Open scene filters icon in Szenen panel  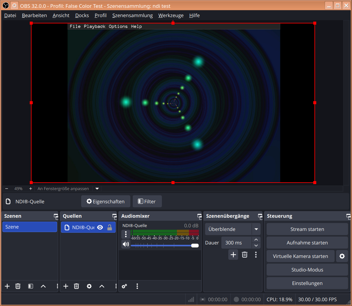click(31, 286)
